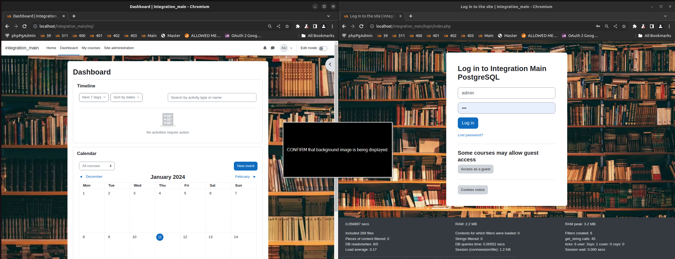The image size is (675, 259).
Task: Toggle the Edit mode switch
Action: pyautogui.click(x=323, y=48)
